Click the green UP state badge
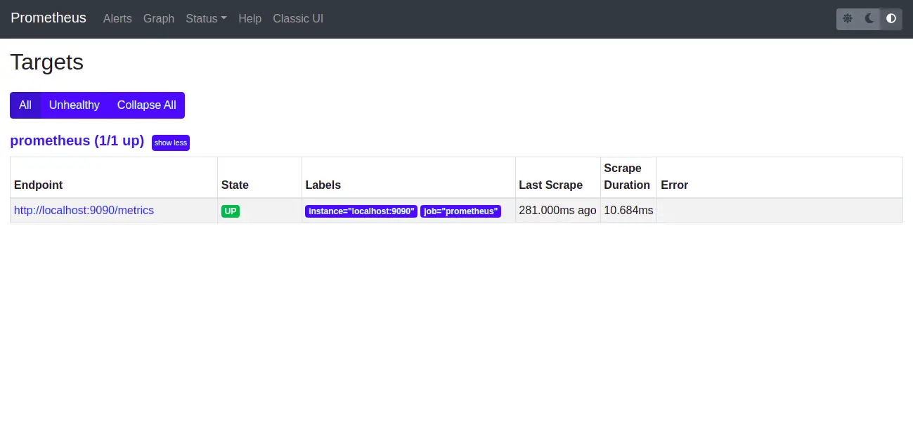The image size is (913, 422). pyautogui.click(x=231, y=211)
